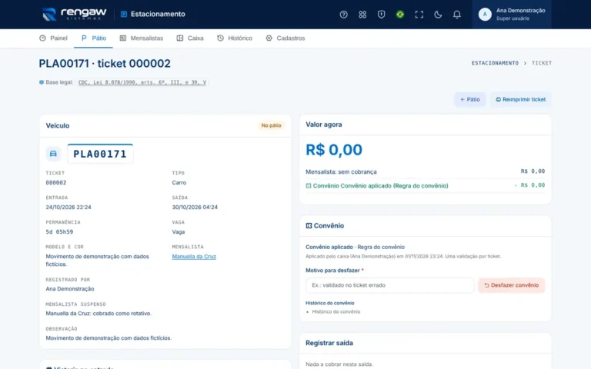591x369 pixels.
Task: Click the Rengaw Sistemas logo
Action: pos(74,14)
